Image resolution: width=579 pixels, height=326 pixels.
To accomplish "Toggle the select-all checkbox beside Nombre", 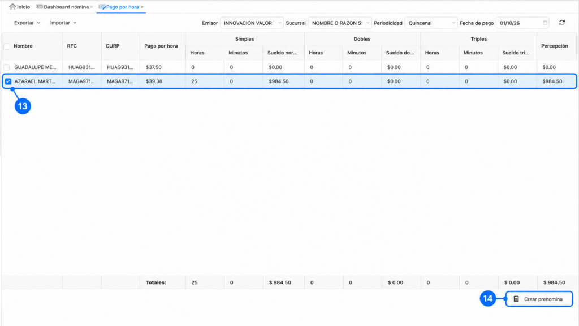I will point(7,46).
